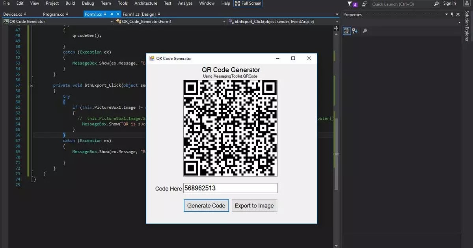Pin the Properties window

[453, 14]
